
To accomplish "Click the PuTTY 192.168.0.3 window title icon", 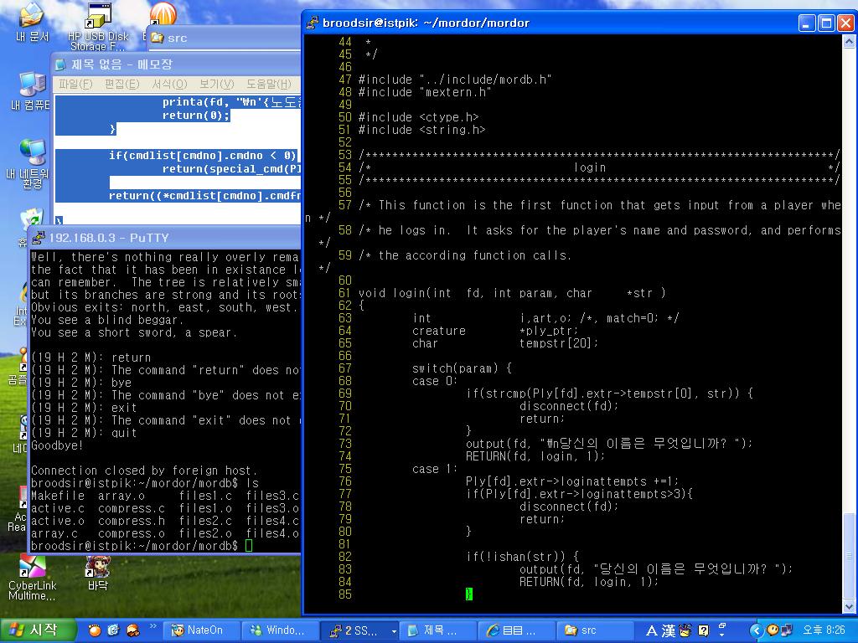I will coord(39,238).
